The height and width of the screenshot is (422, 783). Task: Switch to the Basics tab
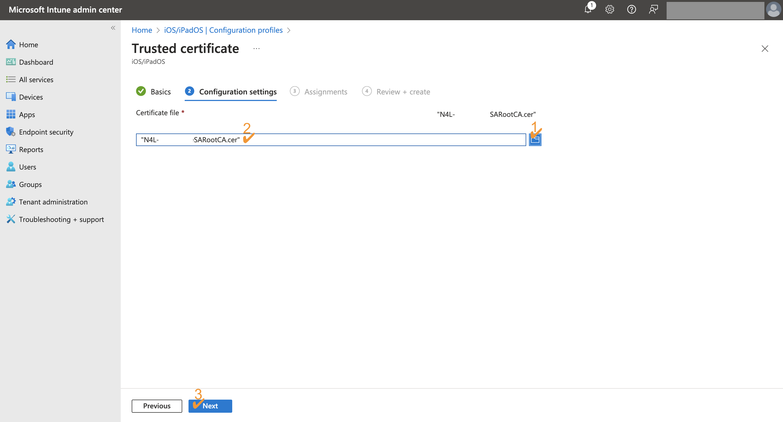pos(160,92)
